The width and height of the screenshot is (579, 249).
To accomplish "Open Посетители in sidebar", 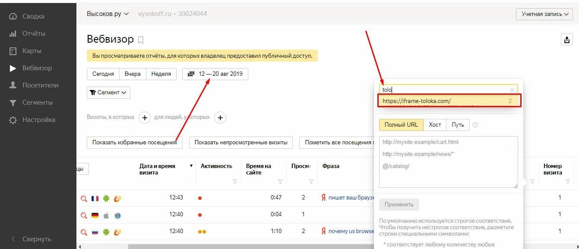I will [x=40, y=85].
